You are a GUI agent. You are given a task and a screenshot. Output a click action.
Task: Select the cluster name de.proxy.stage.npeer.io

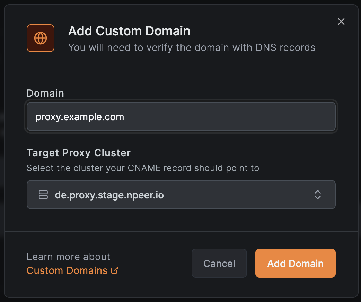click(109, 195)
